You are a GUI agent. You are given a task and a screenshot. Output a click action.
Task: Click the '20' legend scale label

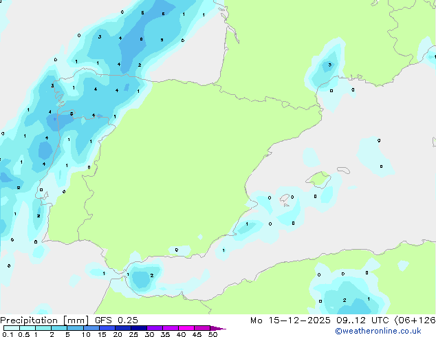118,334
